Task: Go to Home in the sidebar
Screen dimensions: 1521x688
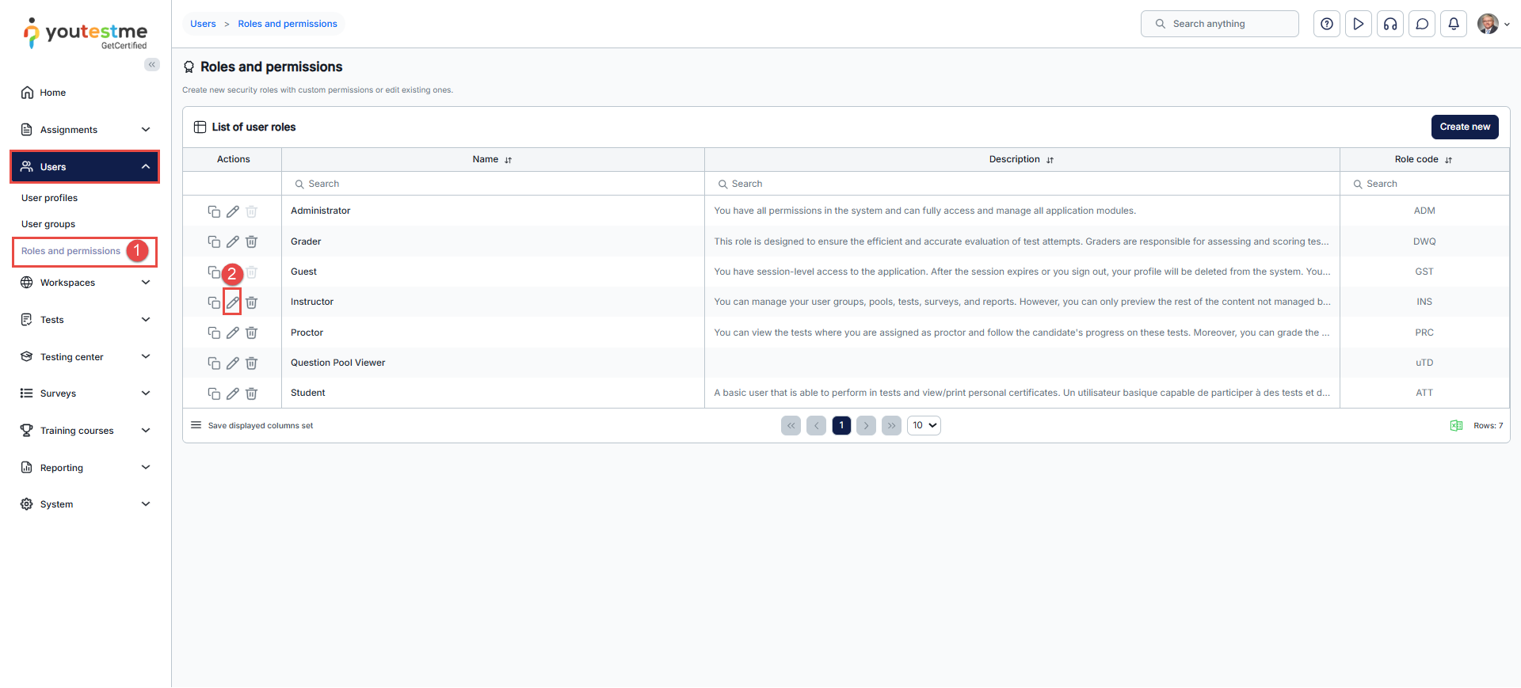Action: (x=53, y=93)
